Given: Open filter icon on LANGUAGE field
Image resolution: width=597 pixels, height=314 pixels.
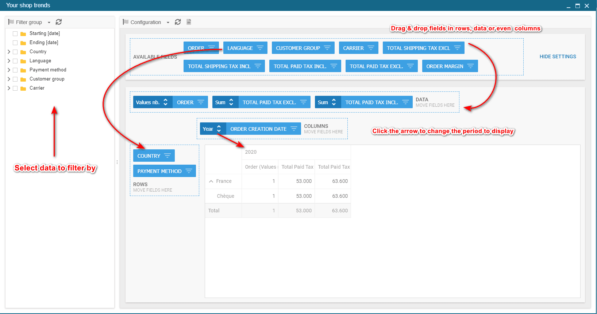Looking at the screenshot, I should 260,48.
